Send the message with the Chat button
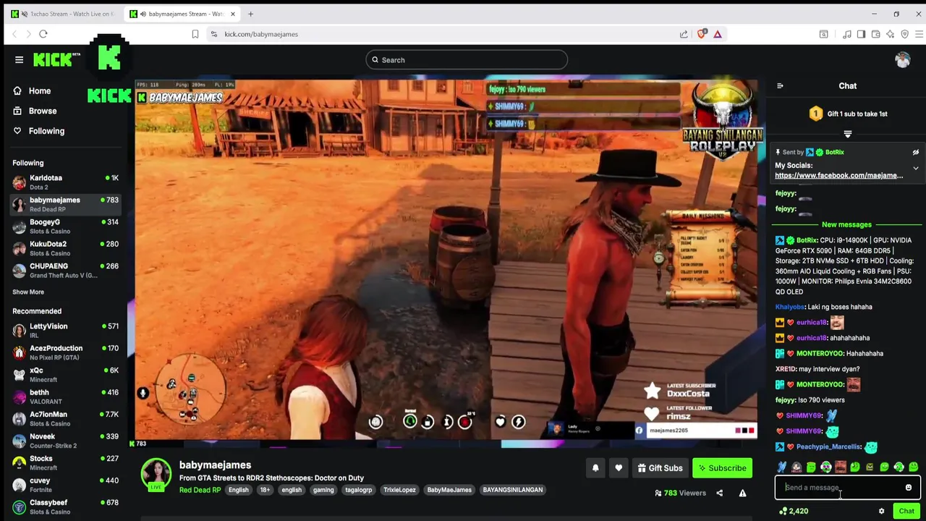This screenshot has height=521, width=926. [906, 512]
